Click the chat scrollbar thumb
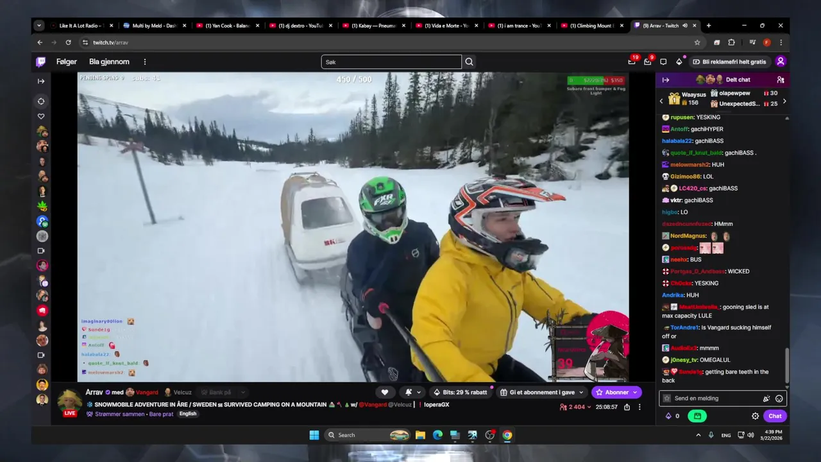This screenshot has height=462, width=821. coord(787,364)
